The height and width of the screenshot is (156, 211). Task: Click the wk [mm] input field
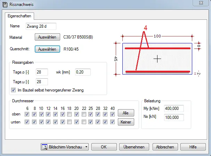(x=83, y=72)
